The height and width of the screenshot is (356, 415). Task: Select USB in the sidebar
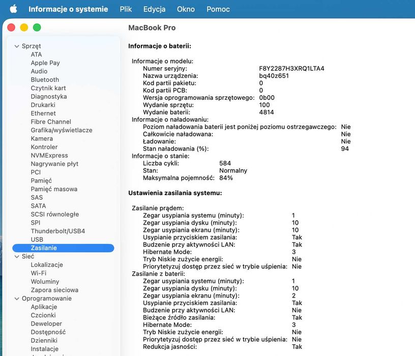[x=37, y=240]
